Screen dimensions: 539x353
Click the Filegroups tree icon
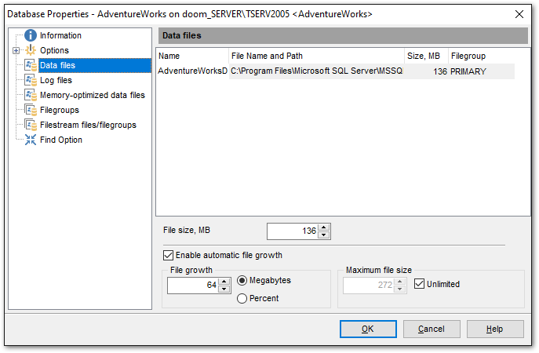[31, 110]
